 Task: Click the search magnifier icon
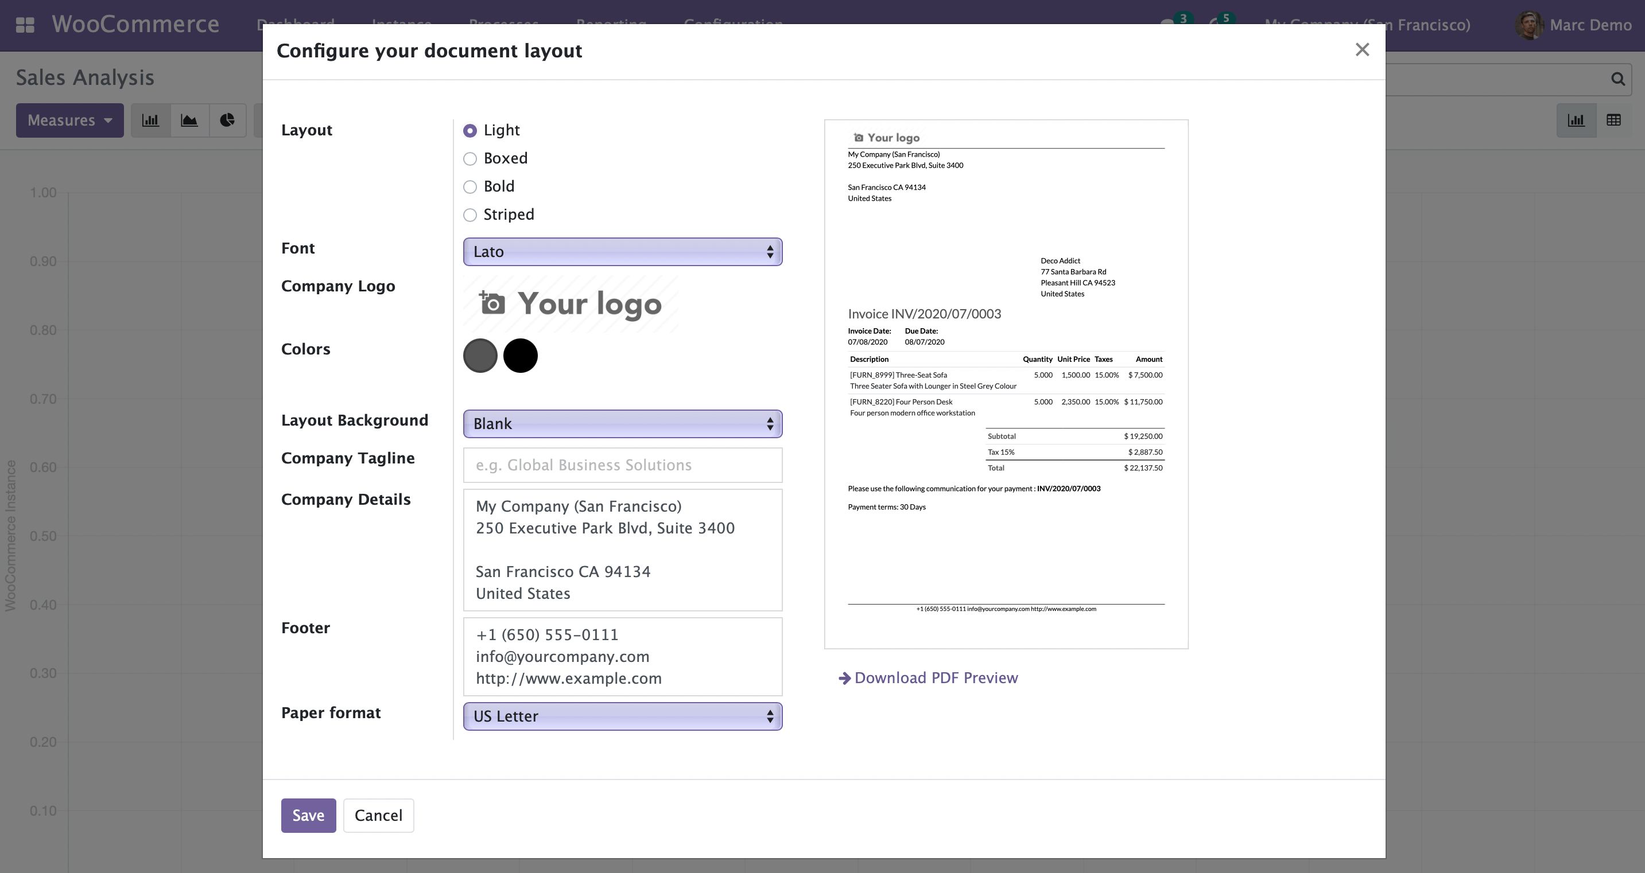tap(1617, 79)
